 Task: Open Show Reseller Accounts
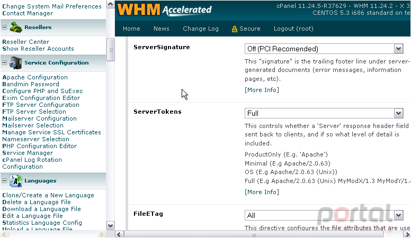point(38,49)
